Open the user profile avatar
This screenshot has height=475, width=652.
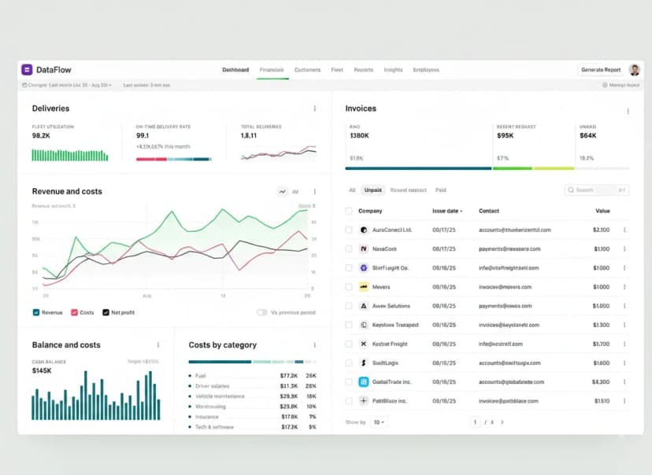tap(634, 70)
